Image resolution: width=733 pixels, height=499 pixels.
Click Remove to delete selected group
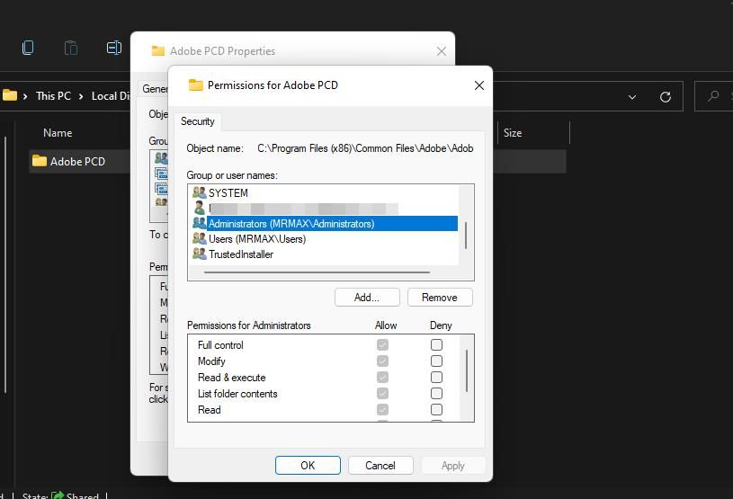tap(440, 298)
